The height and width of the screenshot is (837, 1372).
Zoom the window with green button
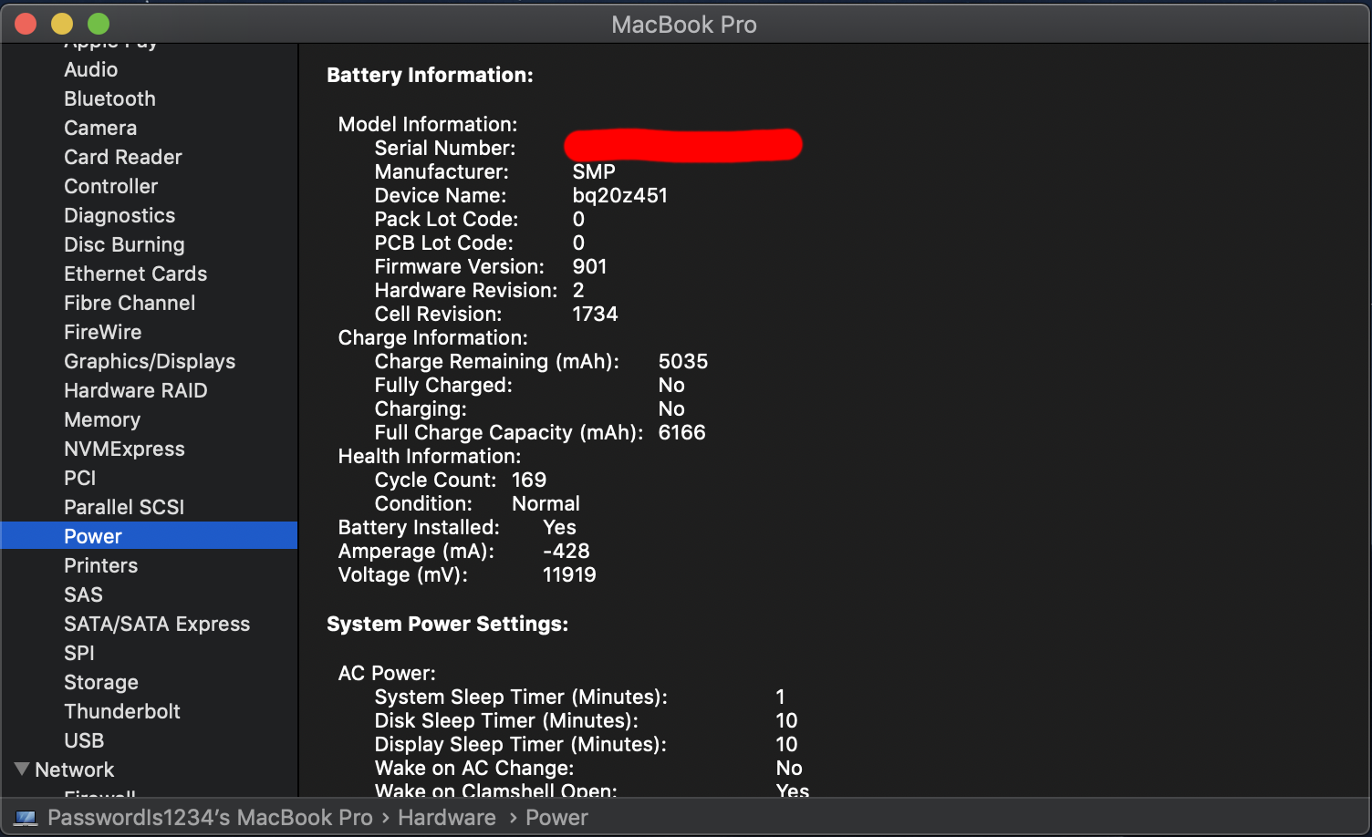click(99, 24)
